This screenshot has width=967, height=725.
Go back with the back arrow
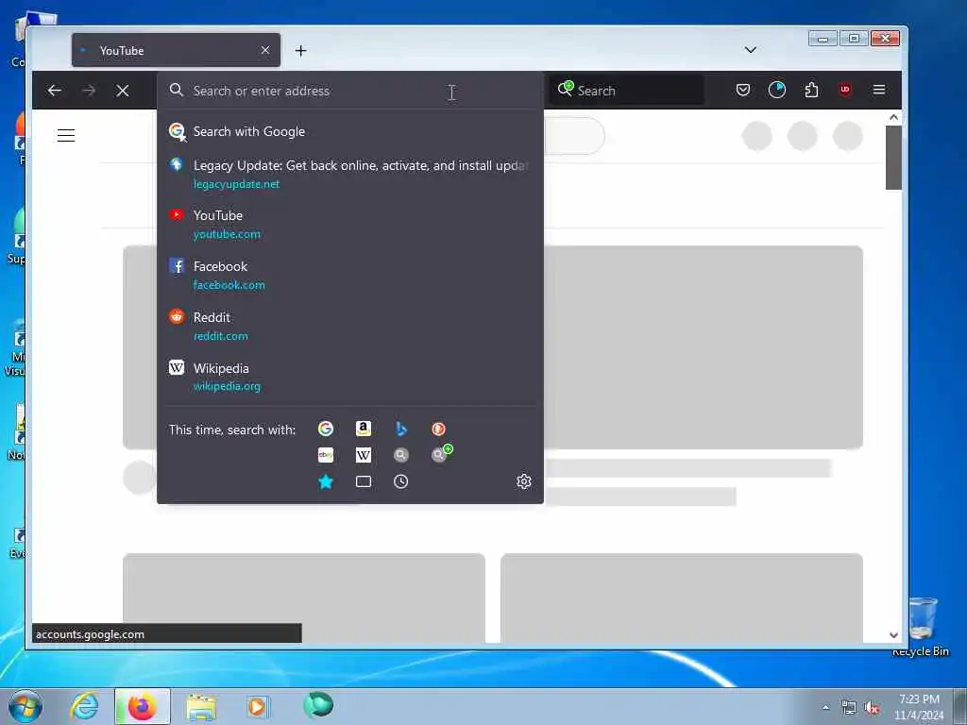coord(55,91)
